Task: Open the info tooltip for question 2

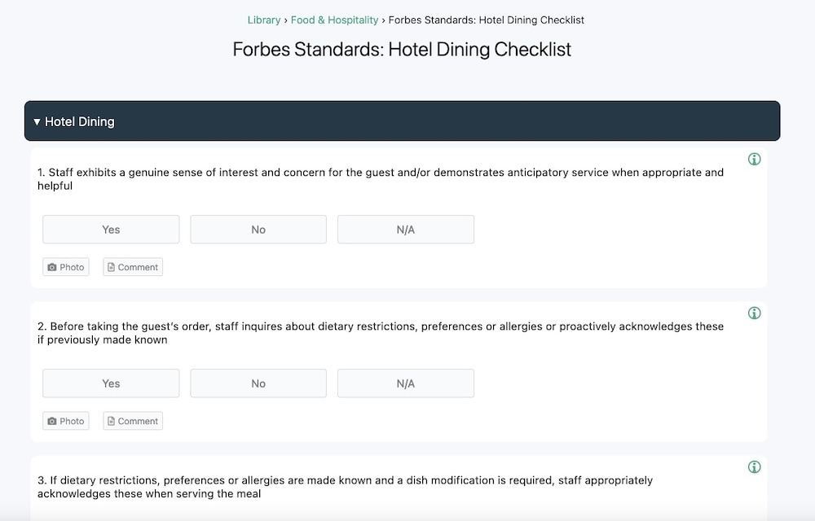Action: point(754,313)
